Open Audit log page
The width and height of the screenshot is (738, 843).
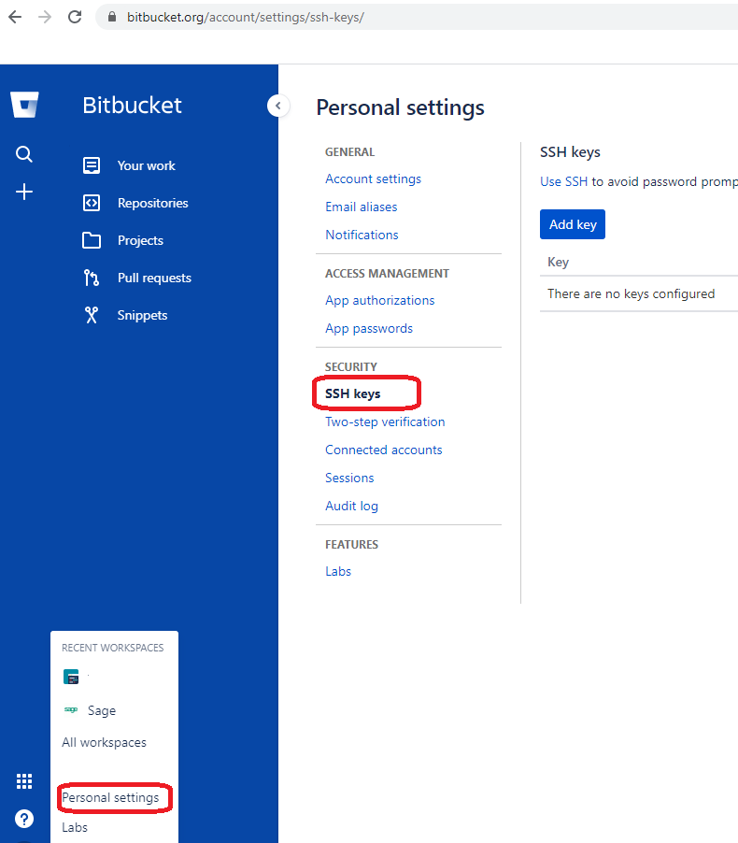351,506
